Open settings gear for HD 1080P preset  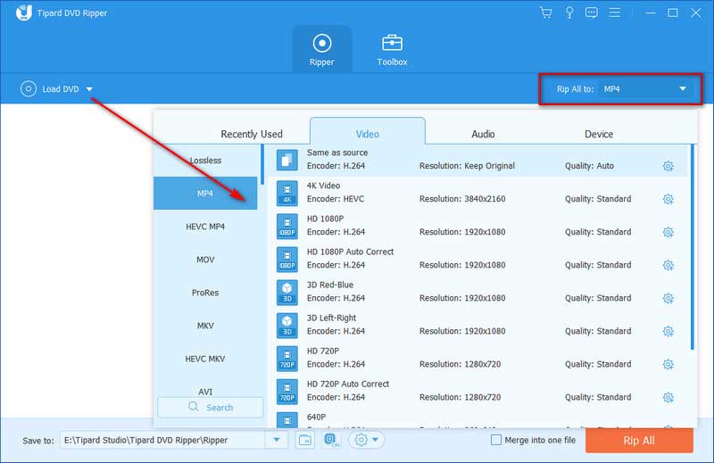(668, 232)
